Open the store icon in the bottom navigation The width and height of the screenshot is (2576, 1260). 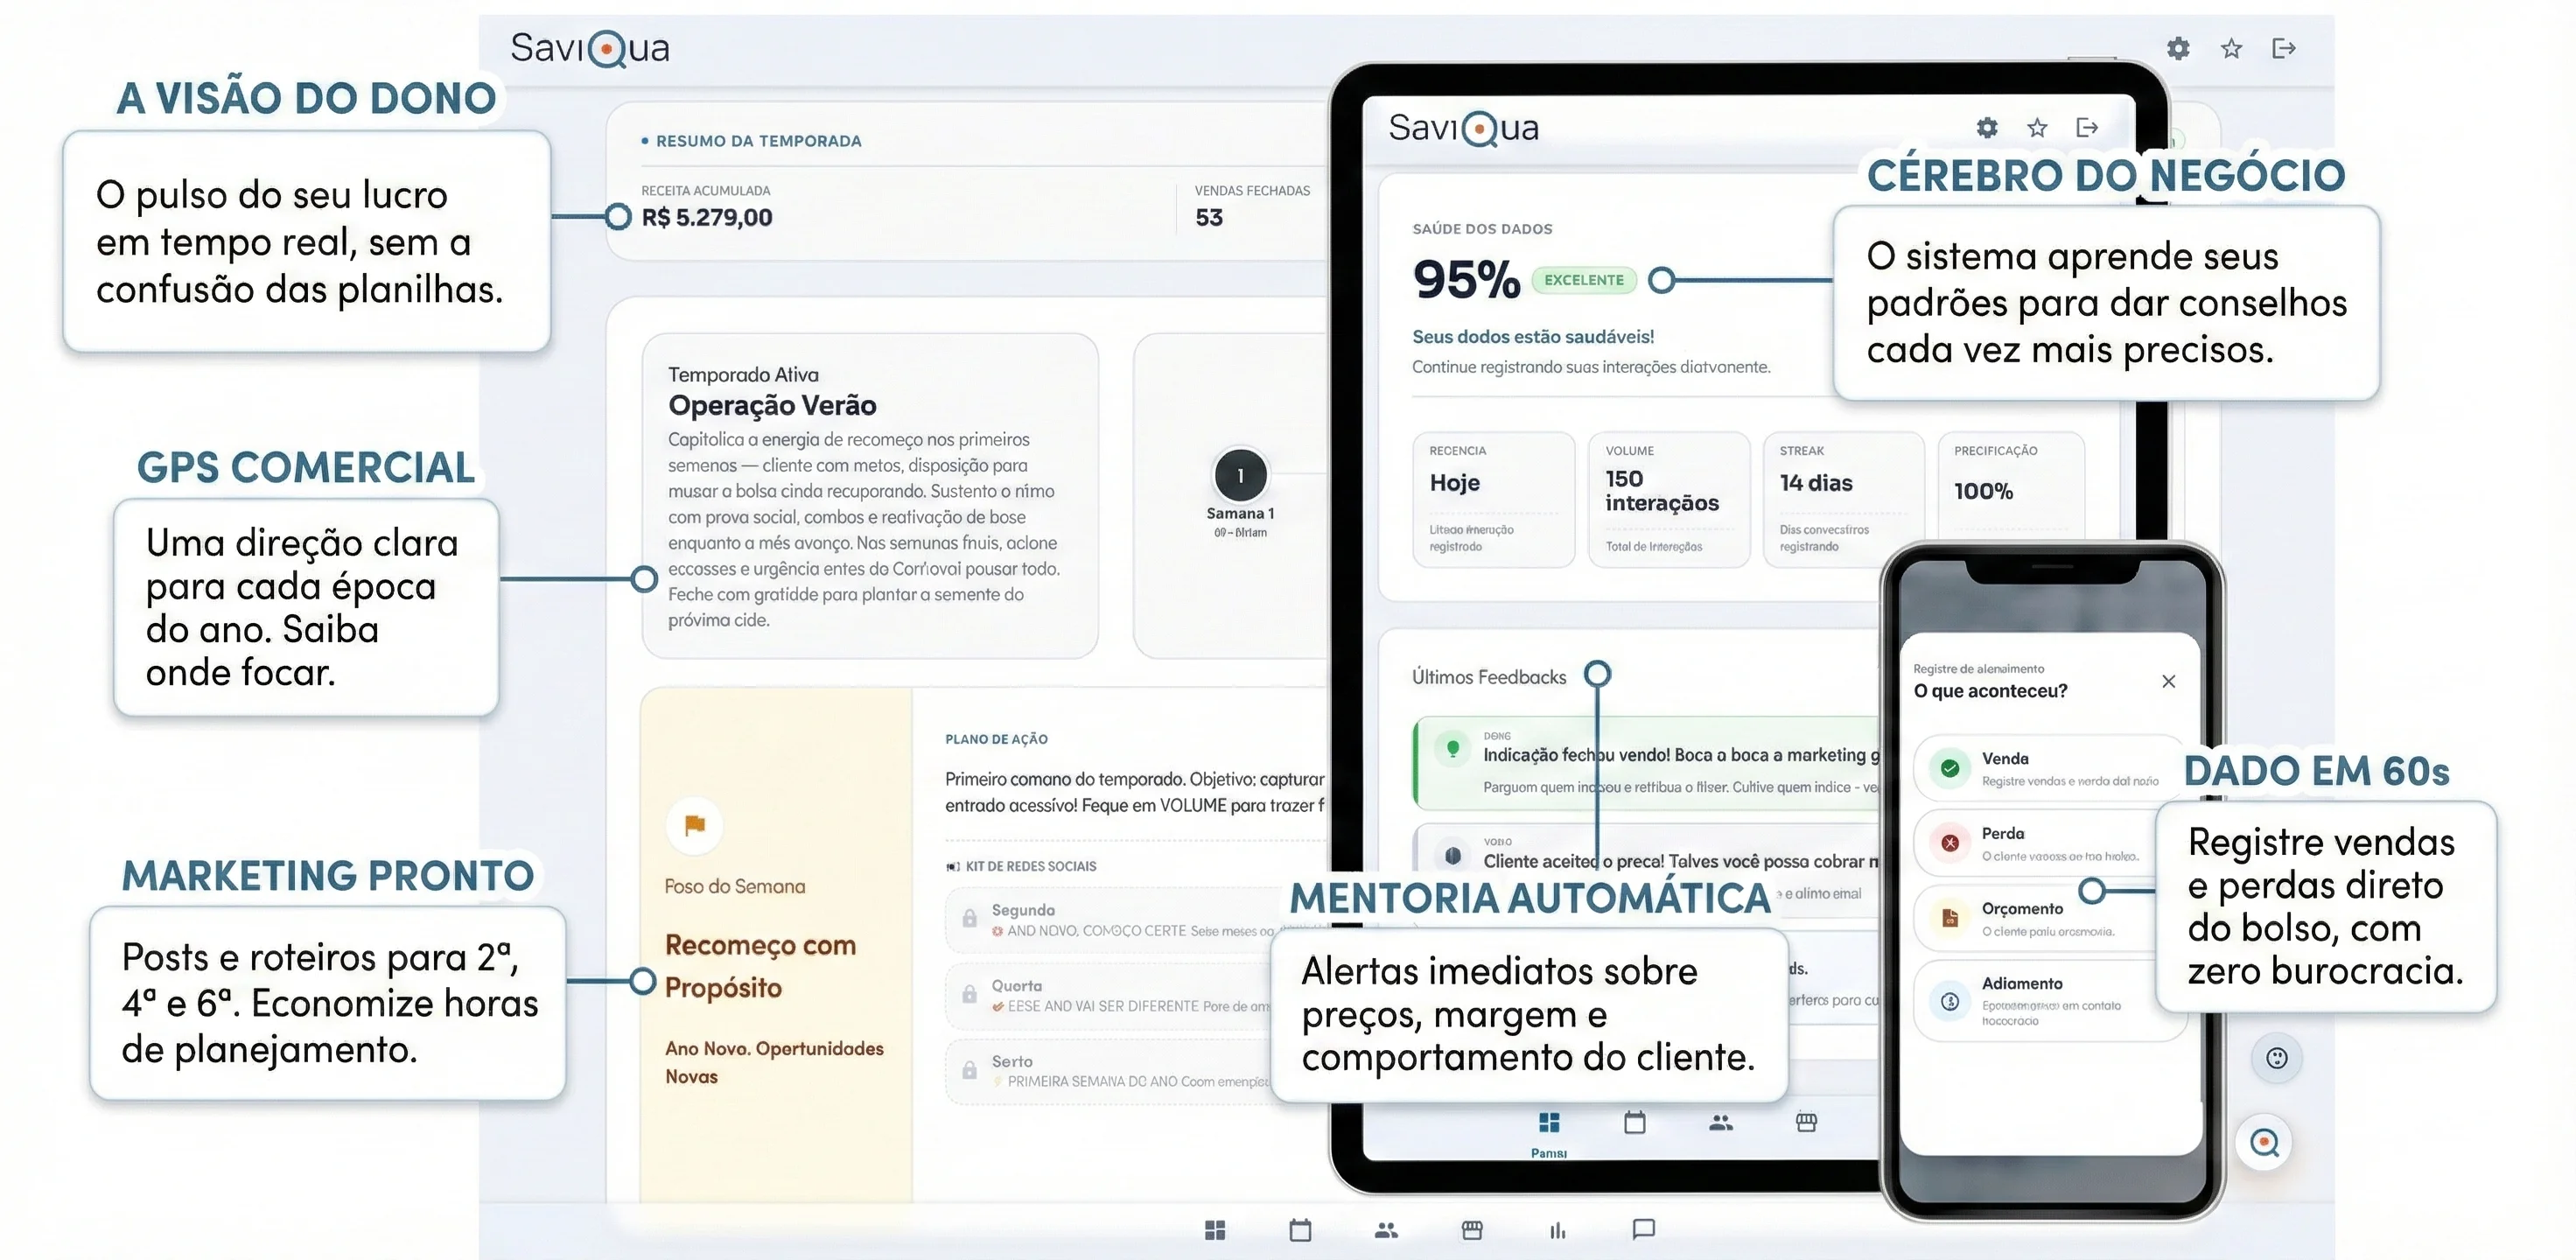click(x=1471, y=1232)
